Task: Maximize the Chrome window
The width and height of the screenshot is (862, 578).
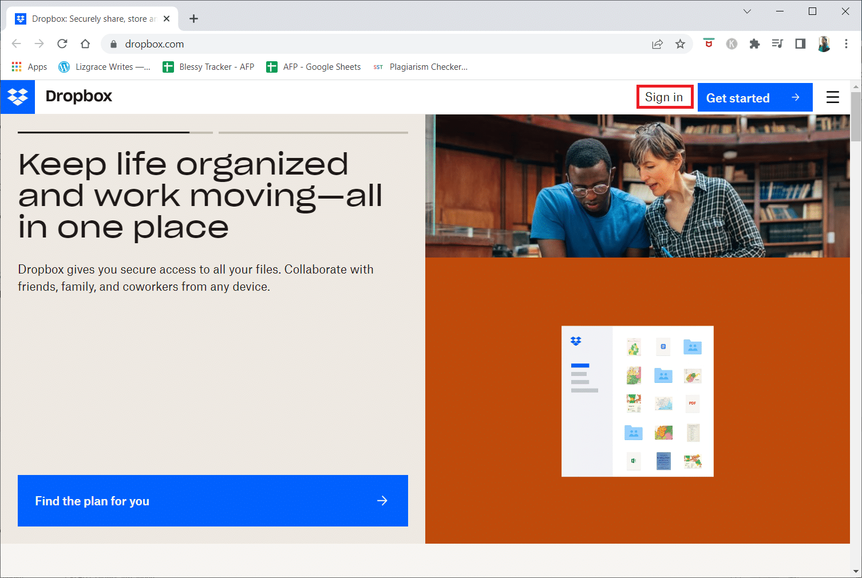Action: 812,11
